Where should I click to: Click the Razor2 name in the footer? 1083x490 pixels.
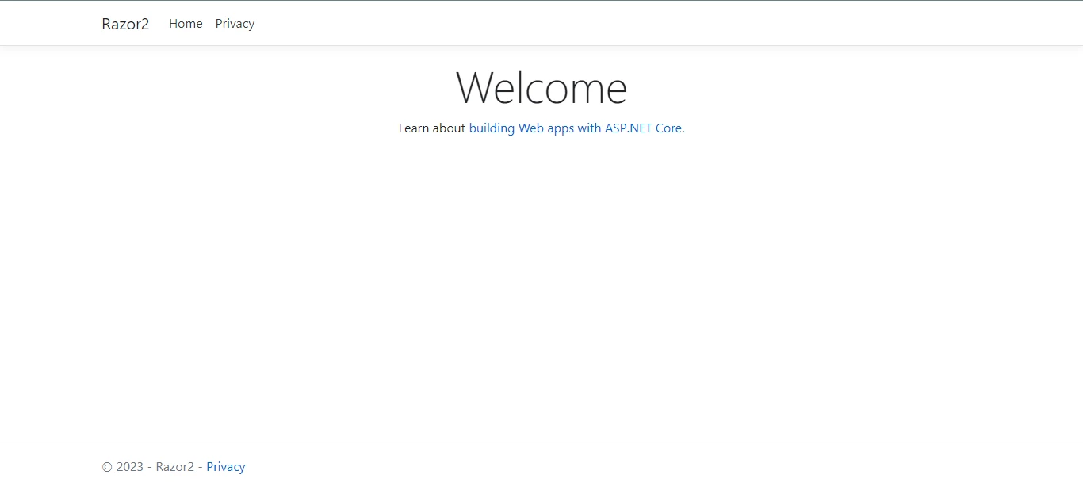tap(174, 467)
